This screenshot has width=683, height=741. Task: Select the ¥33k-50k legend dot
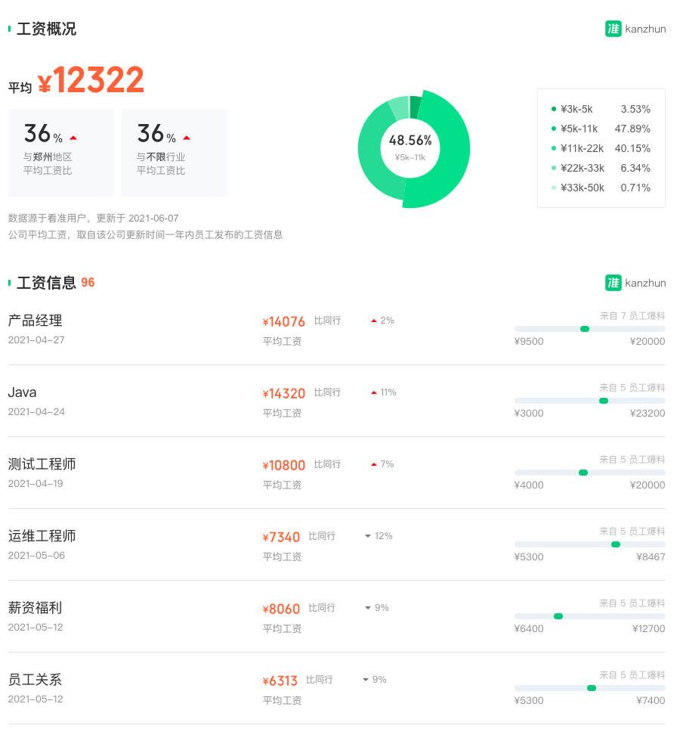554,188
